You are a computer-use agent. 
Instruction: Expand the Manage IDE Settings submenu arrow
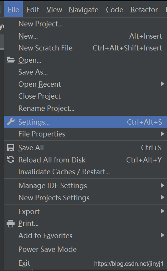162,185
